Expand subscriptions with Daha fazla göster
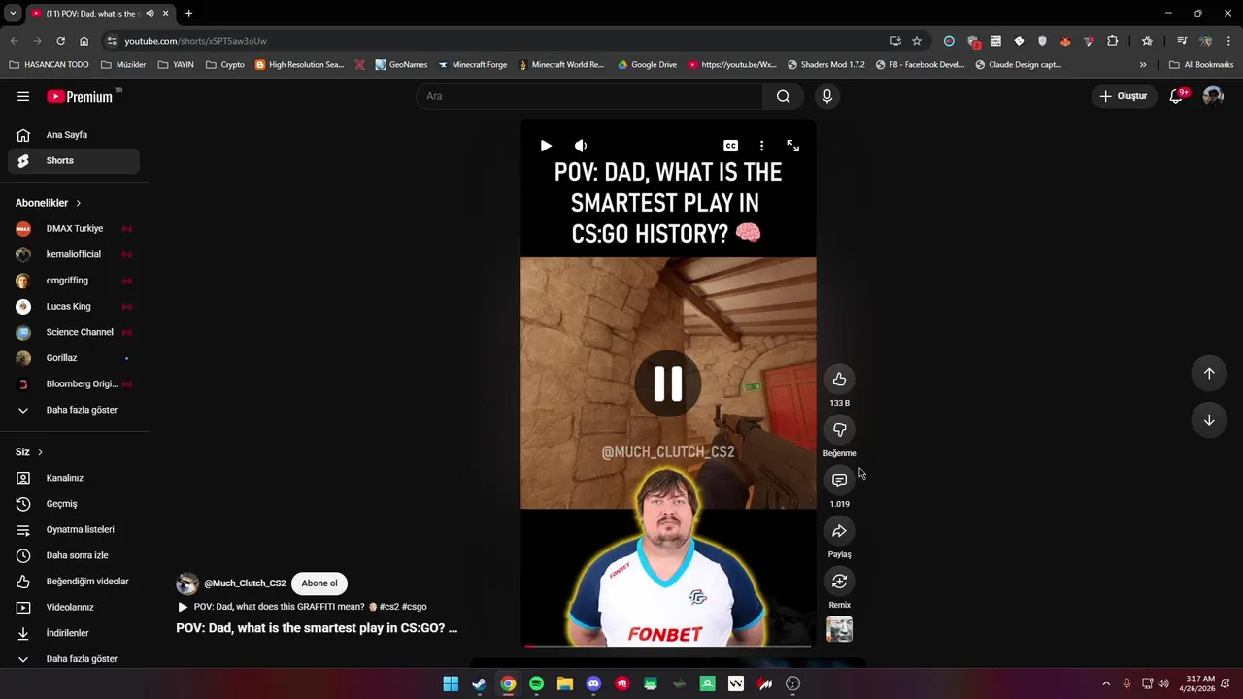The height and width of the screenshot is (699, 1243). click(x=74, y=410)
